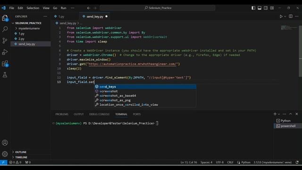Click the VS Code logo icon
Screen dimensions: 302x170
(x=3, y=8)
